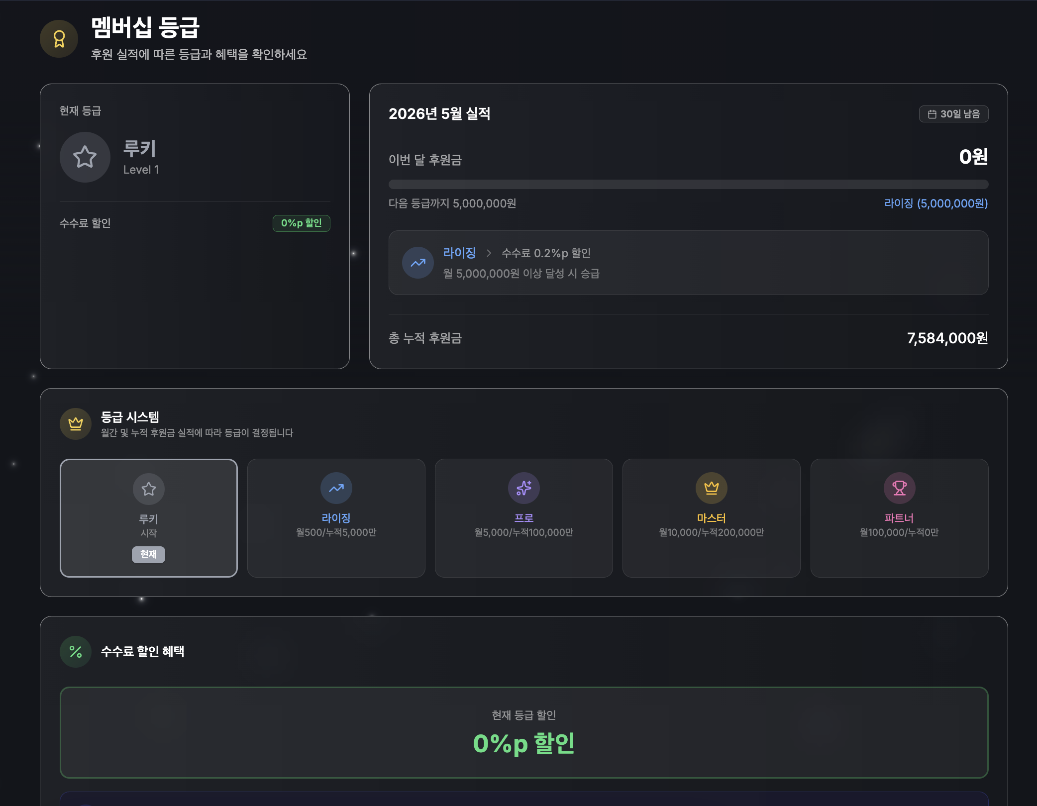Click the rookie star icon in current grade
The width and height of the screenshot is (1037, 806).
(85, 157)
